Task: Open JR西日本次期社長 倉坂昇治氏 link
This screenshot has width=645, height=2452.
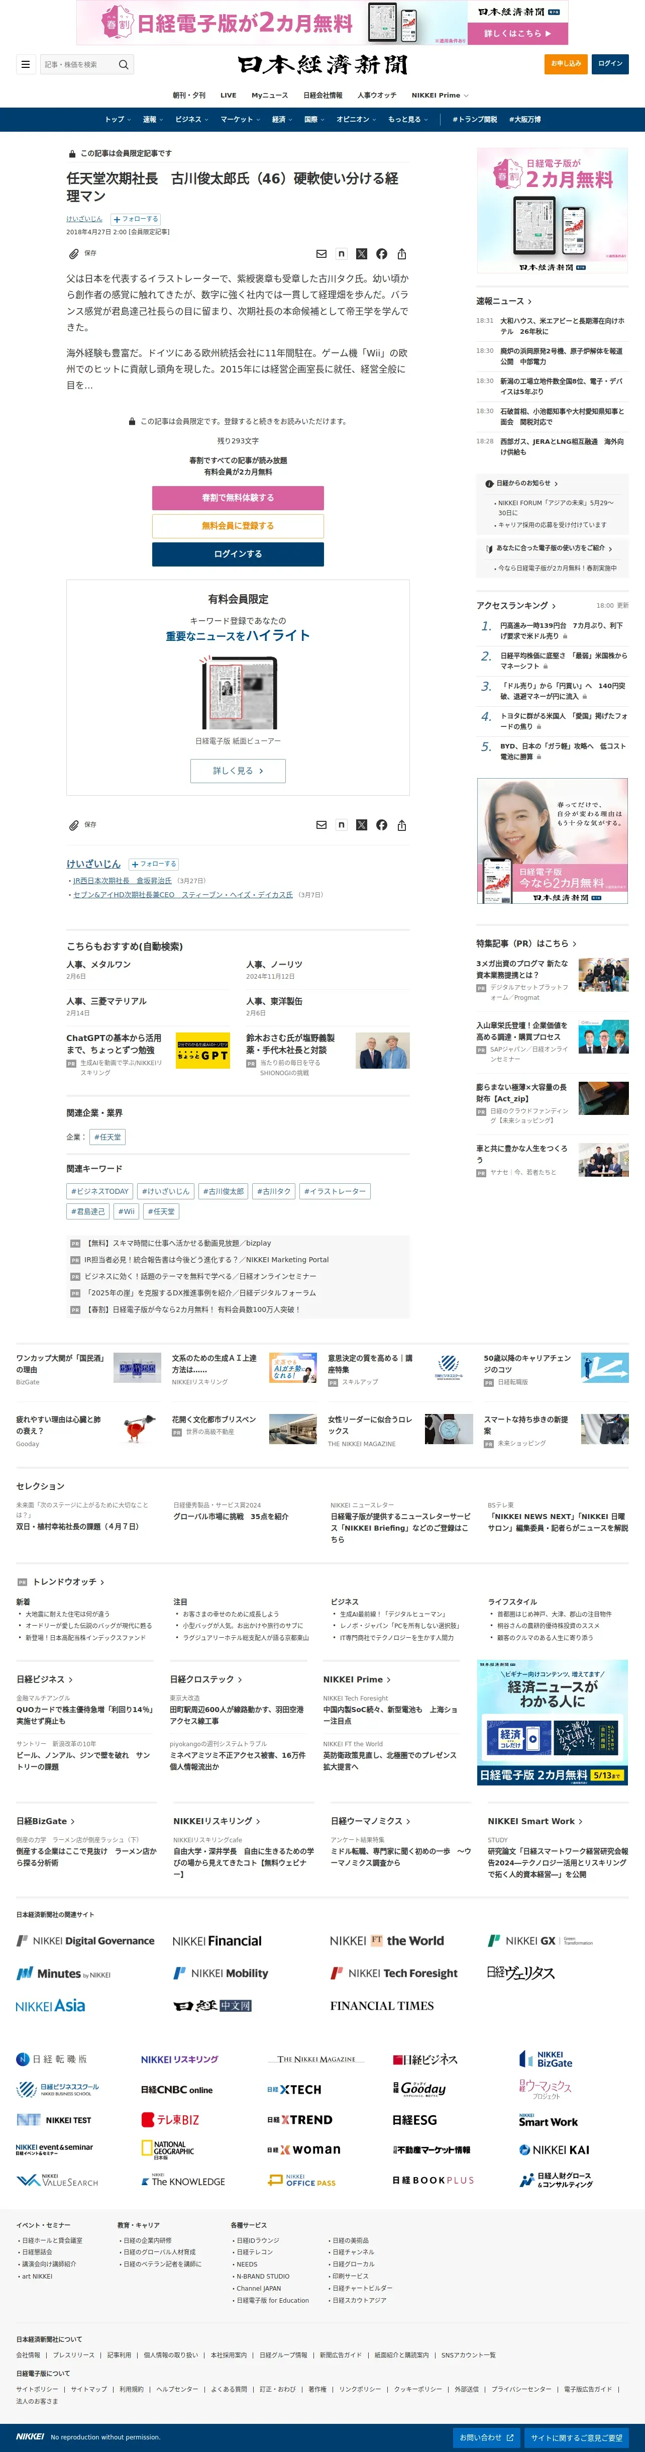Action: tap(123, 882)
